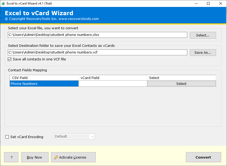Screen dimensions: 227x166
Task: Click the Save As... button
Action: click(203, 53)
